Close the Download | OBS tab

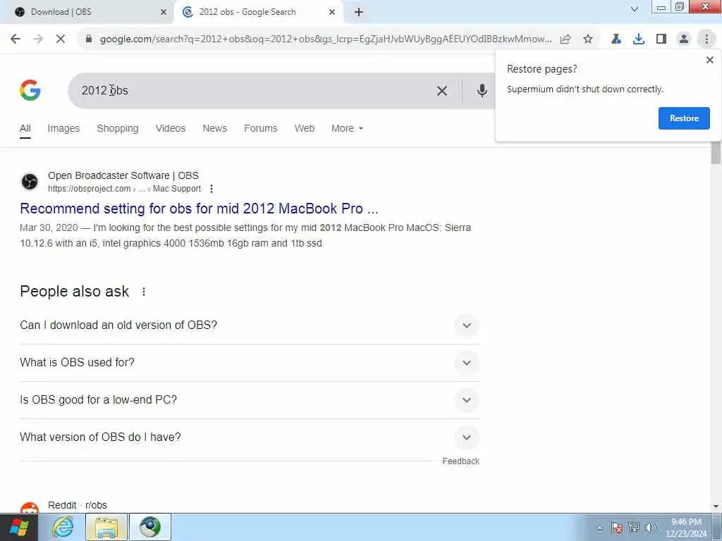164,13
